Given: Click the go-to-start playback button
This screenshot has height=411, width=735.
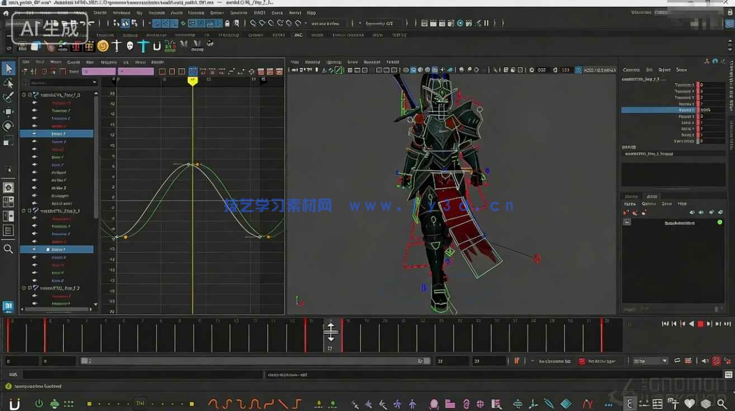Looking at the screenshot, I should pos(665,324).
